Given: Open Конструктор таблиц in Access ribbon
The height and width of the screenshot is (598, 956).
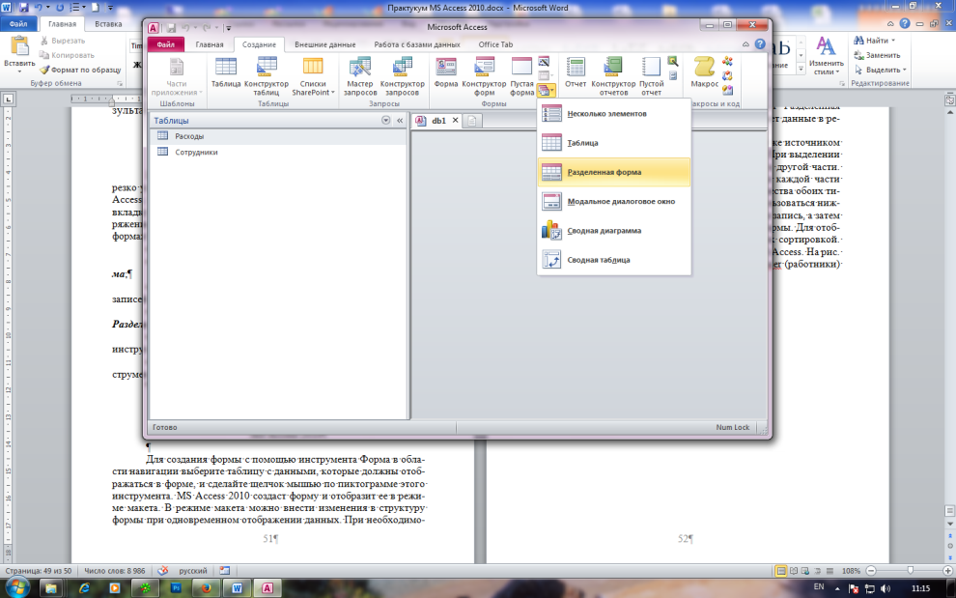Looking at the screenshot, I should point(267,76).
